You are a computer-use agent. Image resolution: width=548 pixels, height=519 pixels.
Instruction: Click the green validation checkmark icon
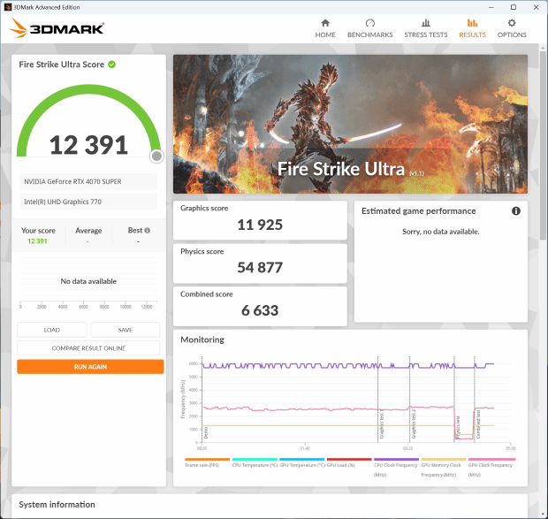[x=112, y=65]
